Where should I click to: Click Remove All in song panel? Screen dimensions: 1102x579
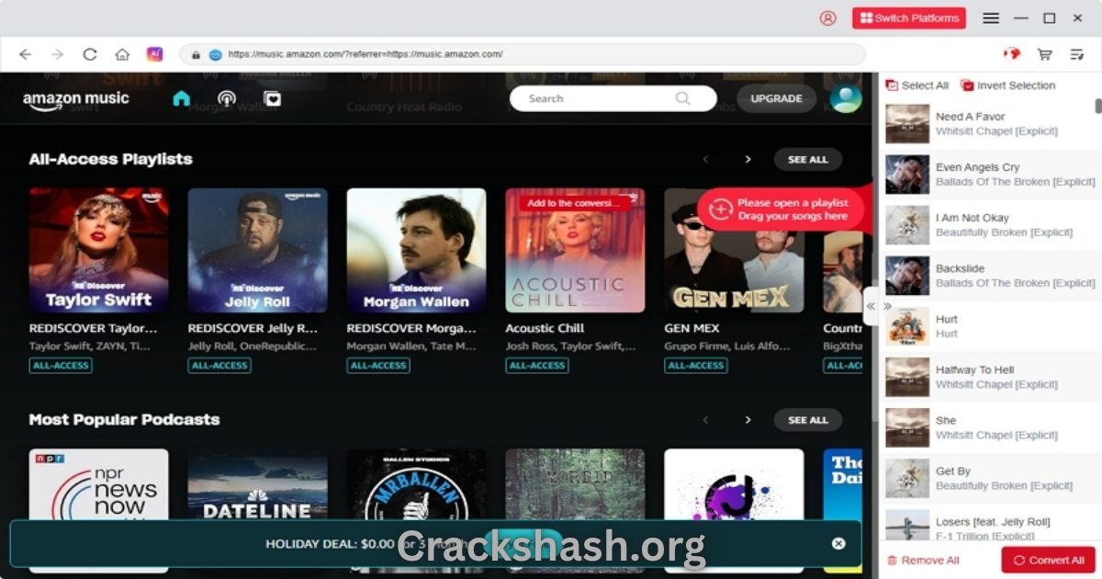pos(923,560)
